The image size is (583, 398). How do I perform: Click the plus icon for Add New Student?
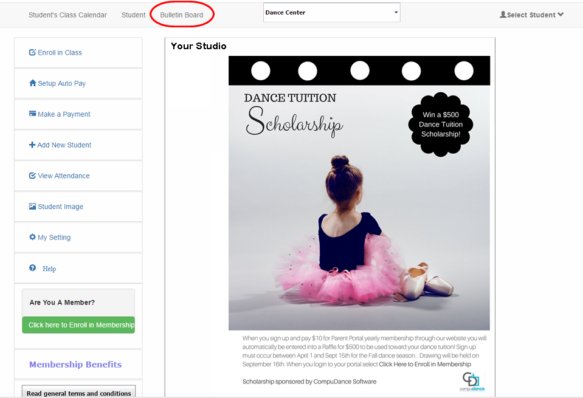tap(32, 145)
